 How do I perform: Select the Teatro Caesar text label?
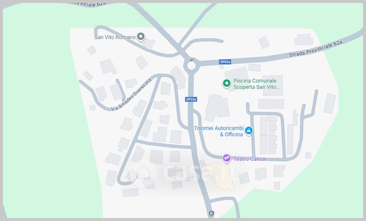click(x=250, y=159)
